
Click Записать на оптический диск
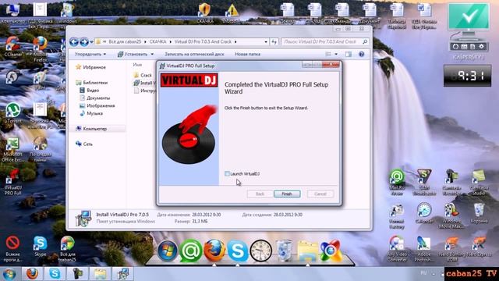click(x=194, y=54)
